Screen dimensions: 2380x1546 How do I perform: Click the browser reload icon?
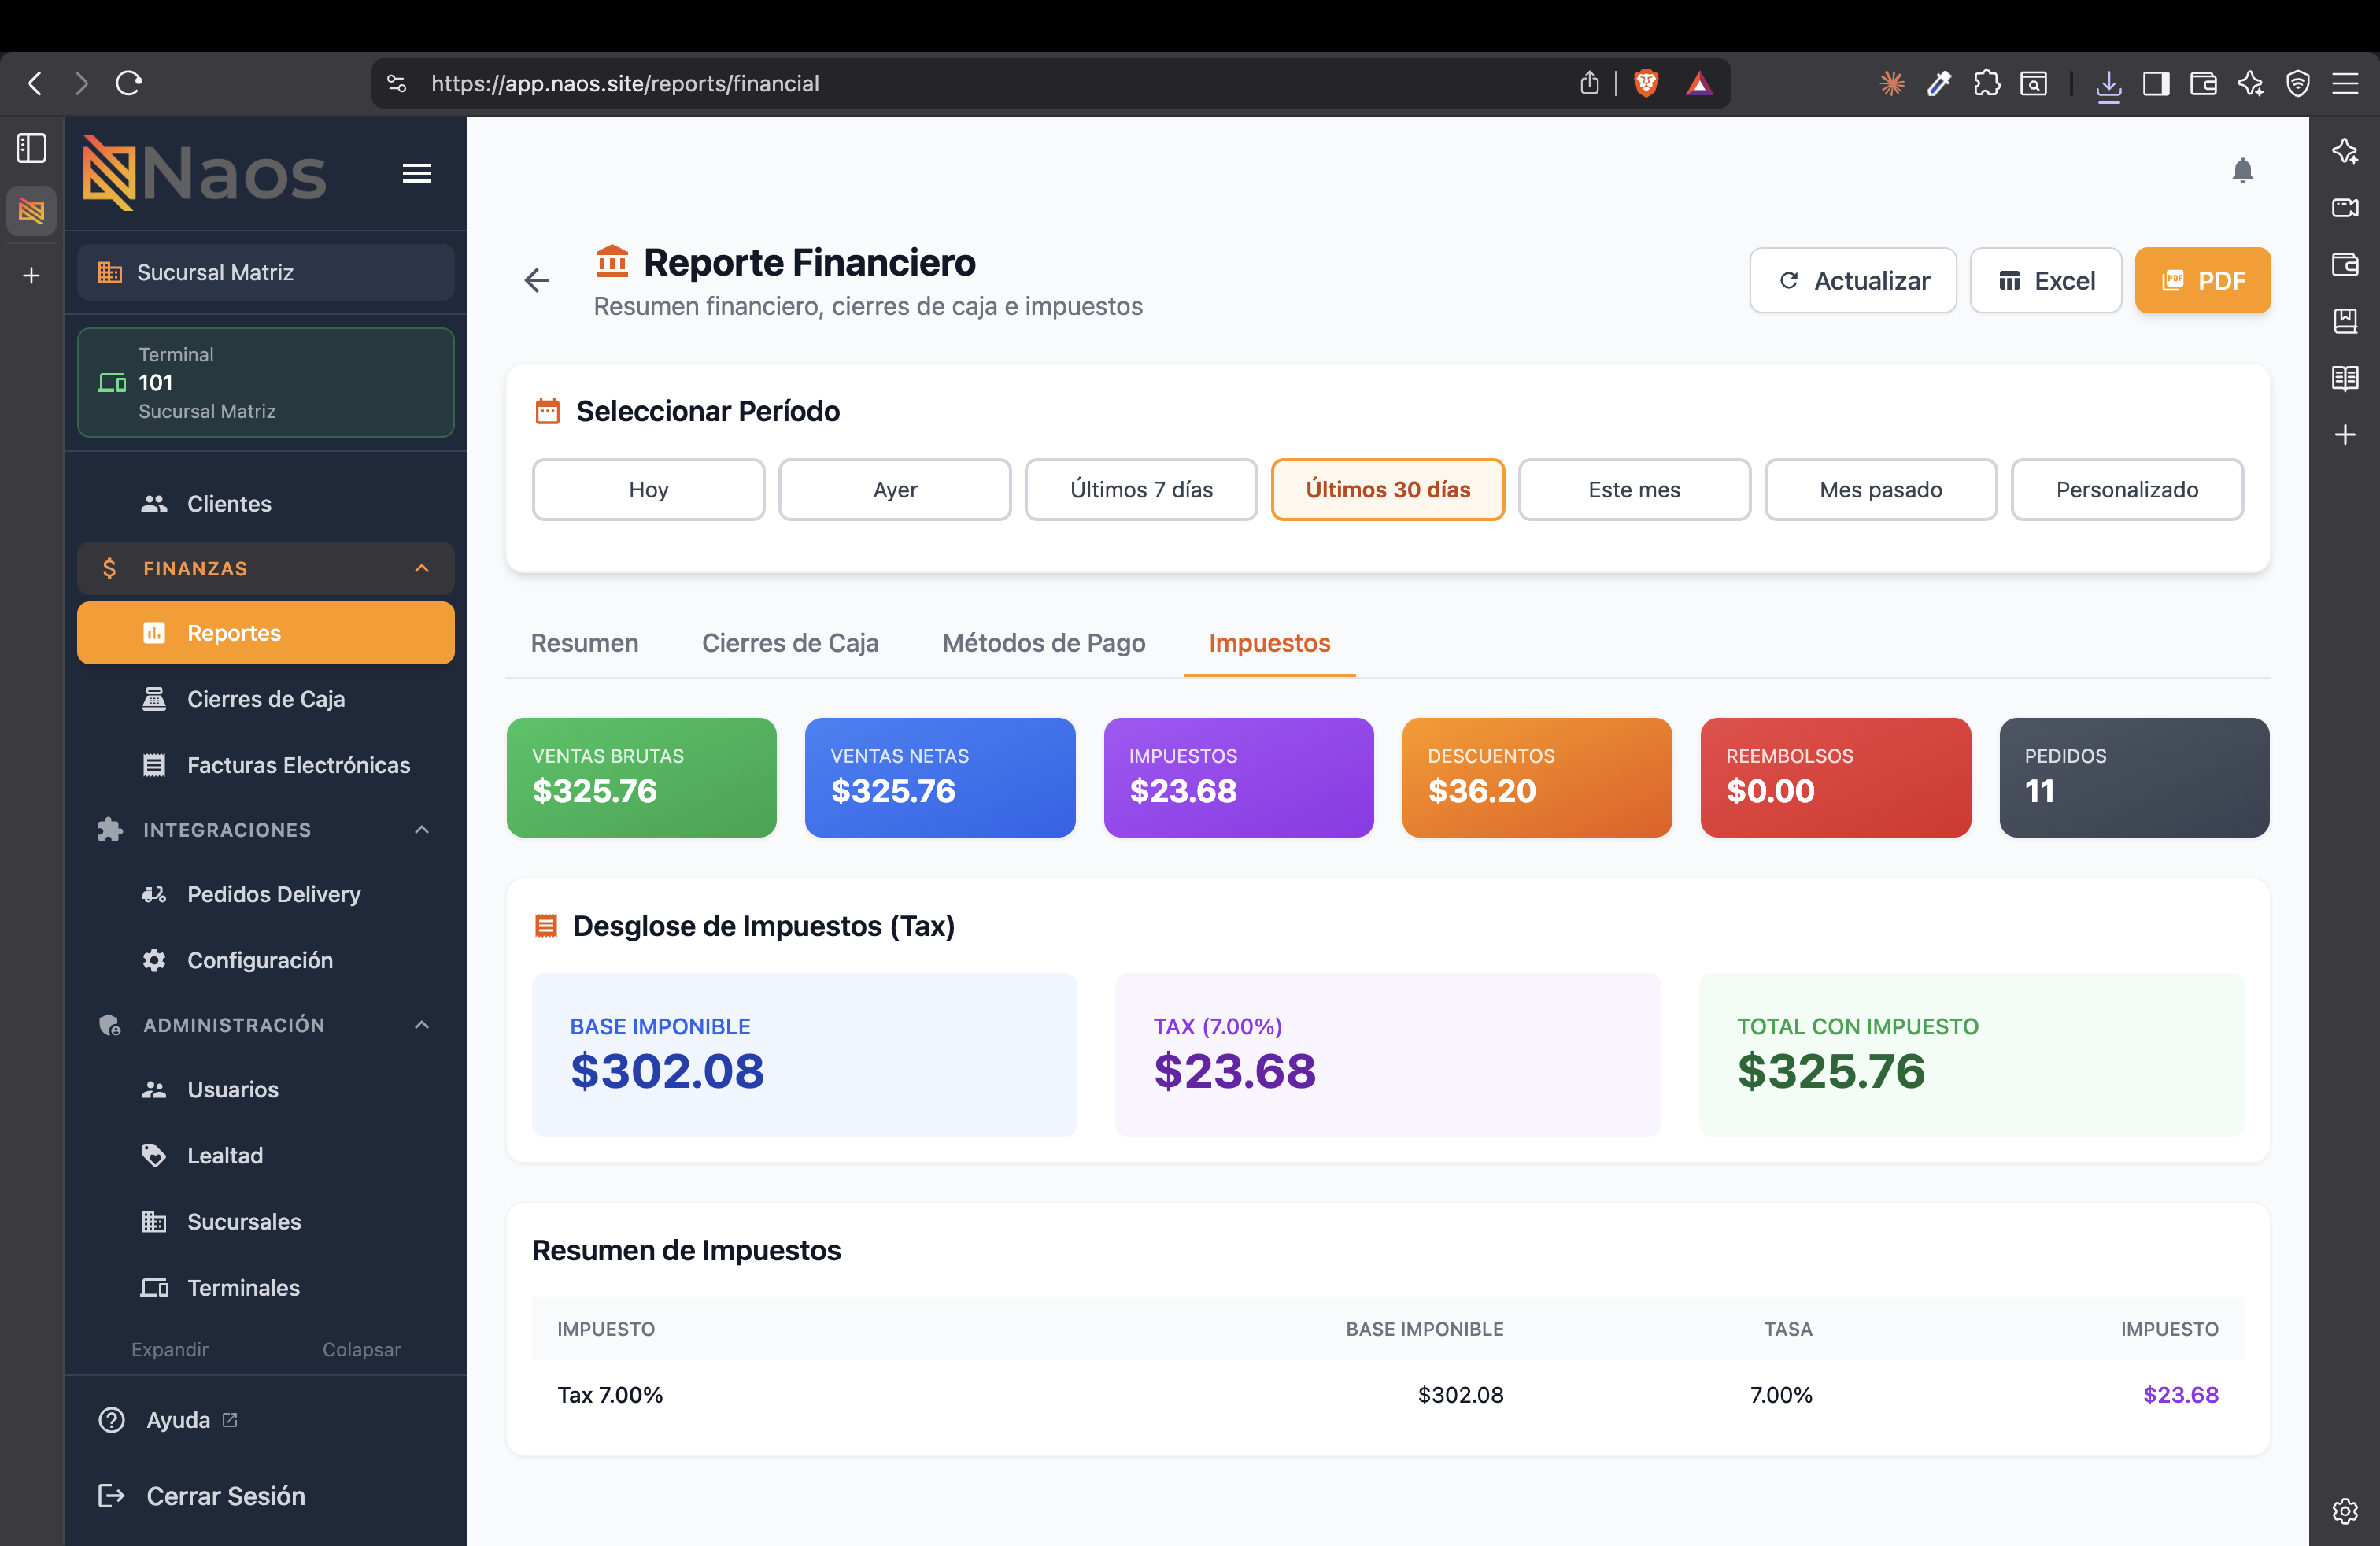point(129,83)
